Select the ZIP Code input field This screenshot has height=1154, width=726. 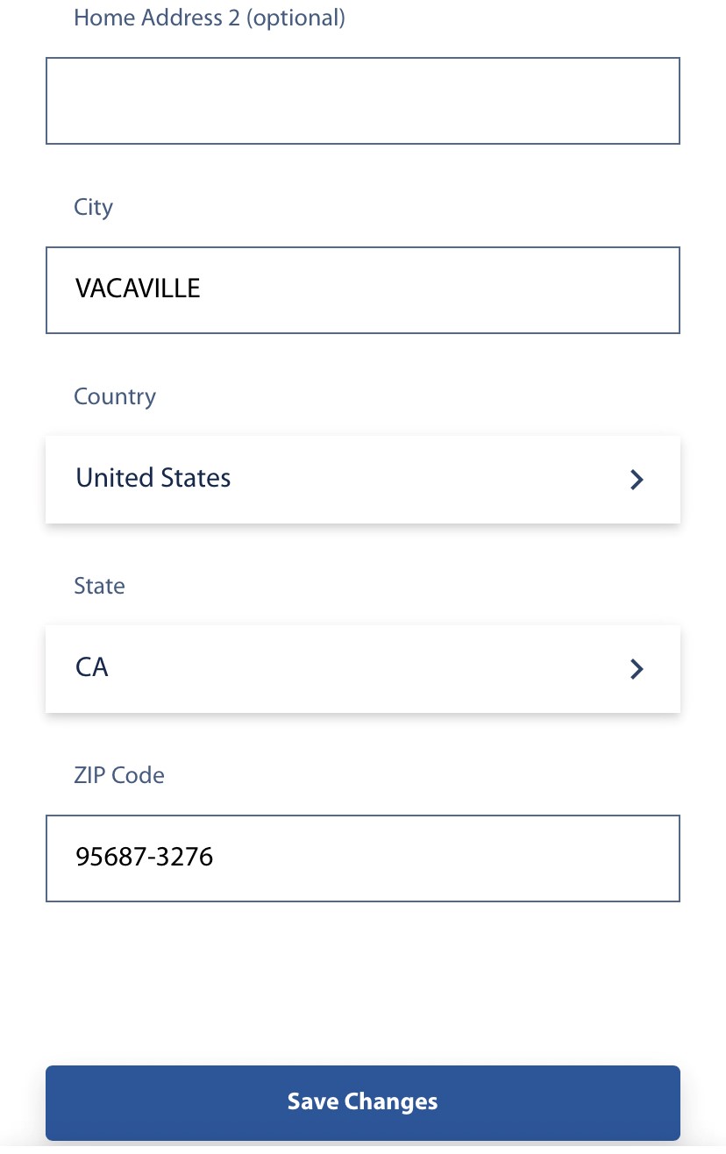362,858
